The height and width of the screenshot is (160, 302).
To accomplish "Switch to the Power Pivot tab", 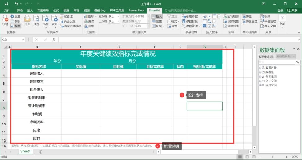I will 136,11.
